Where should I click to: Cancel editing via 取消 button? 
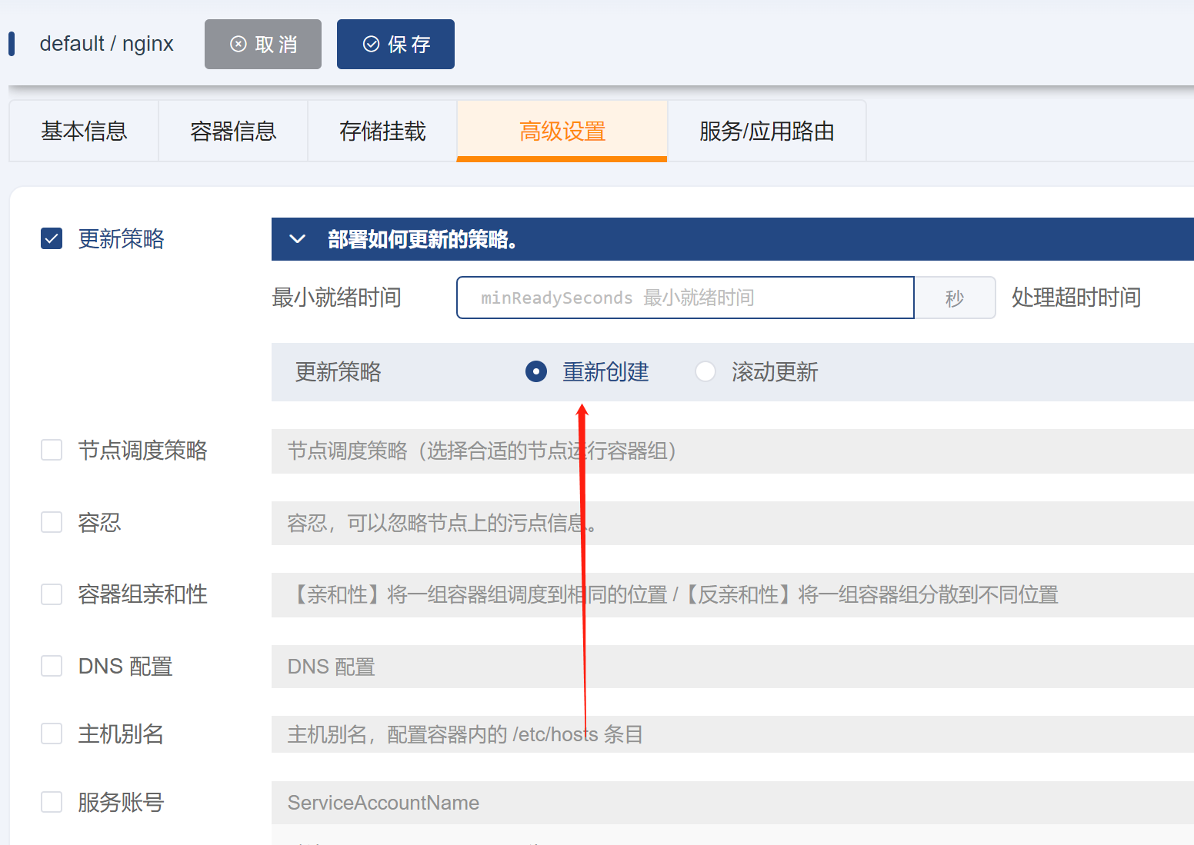(262, 44)
